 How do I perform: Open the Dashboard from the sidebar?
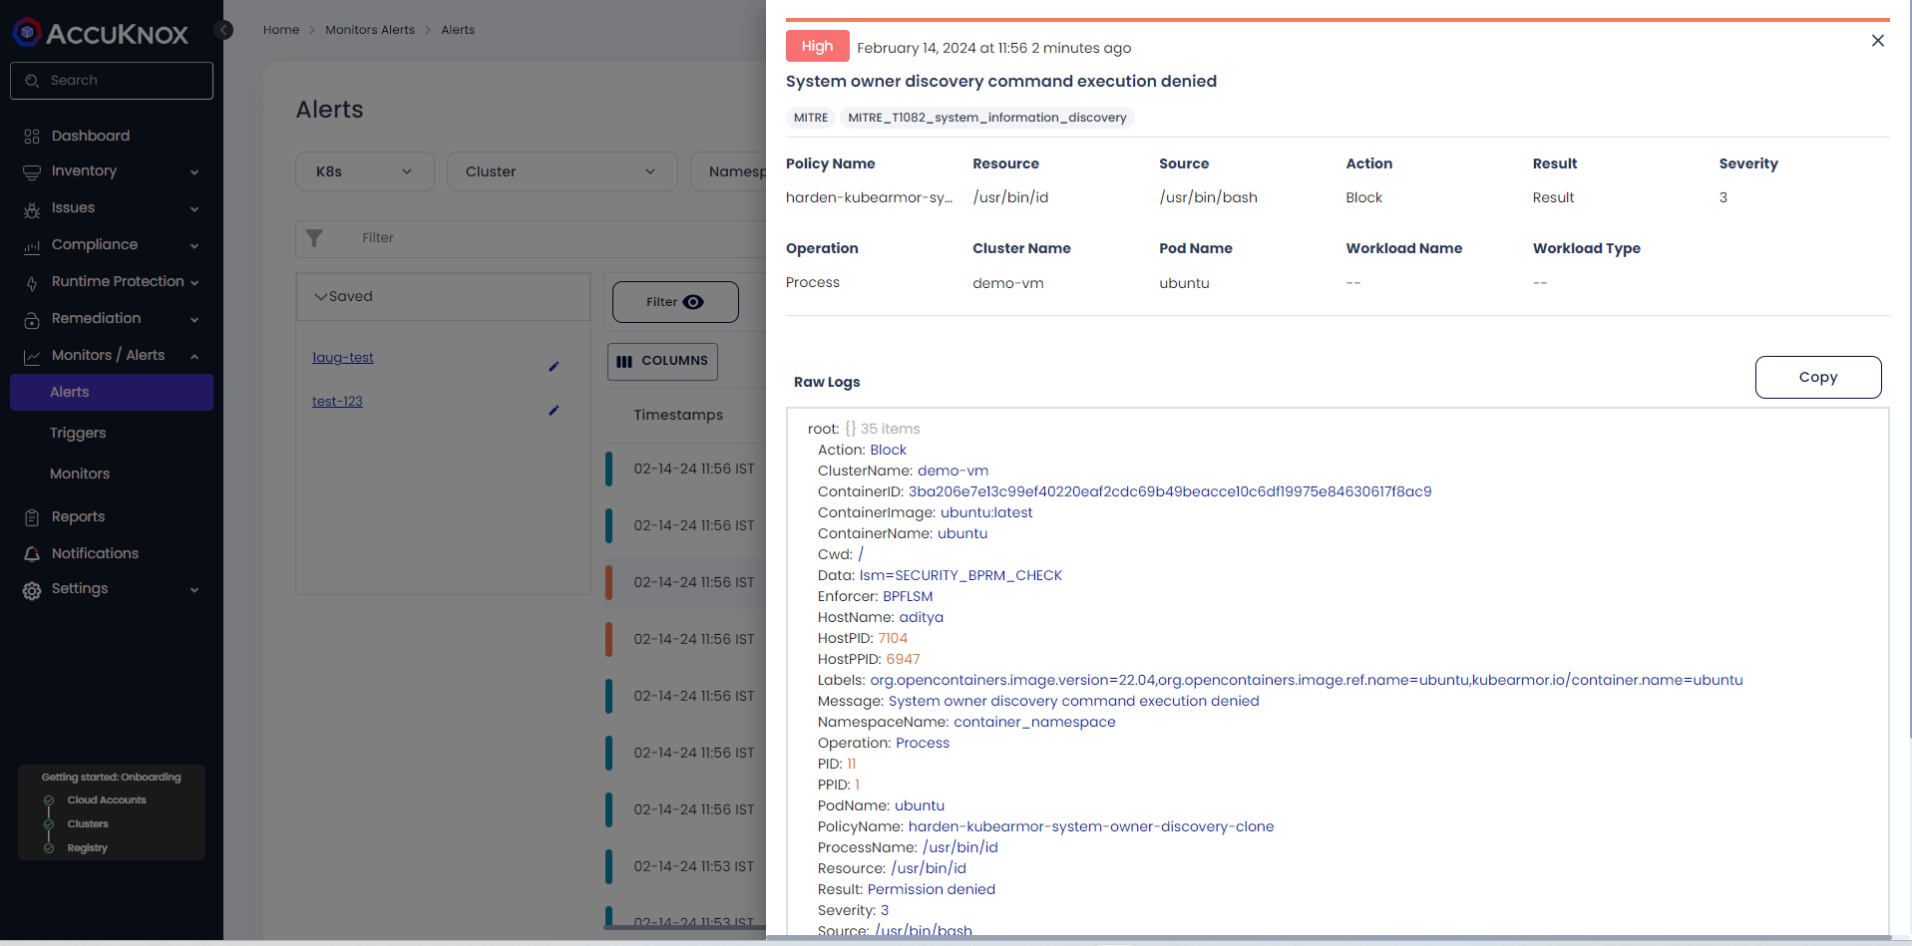point(90,136)
